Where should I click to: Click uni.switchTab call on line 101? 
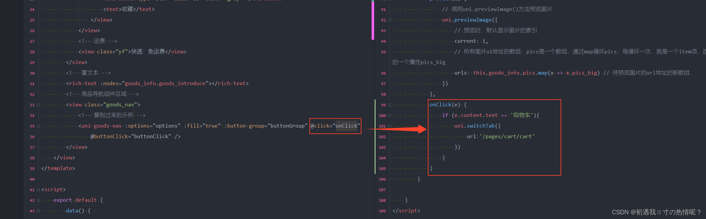477,126
